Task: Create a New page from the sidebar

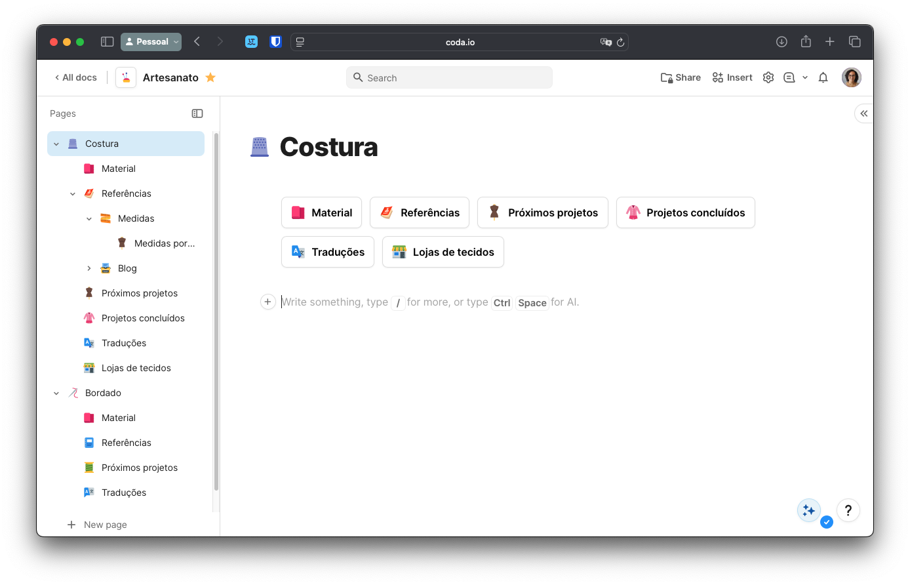Action: (x=97, y=524)
